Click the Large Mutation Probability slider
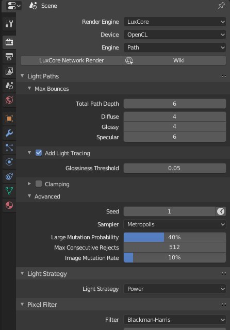The width and height of the screenshot is (230, 330). click(x=175, y=237)
